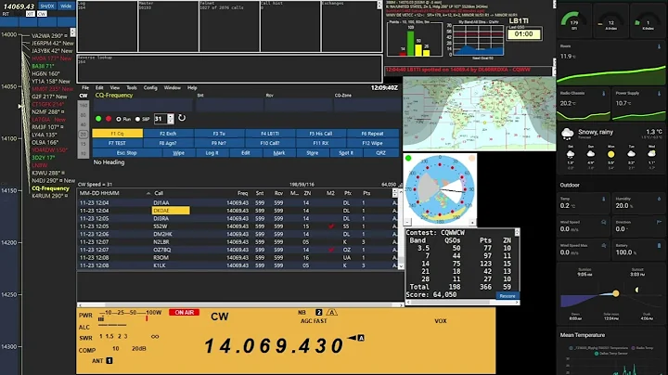The height and width of the screenshot is (375, 668).
Task: Open the File menu
Action: [x=85, y=88]
